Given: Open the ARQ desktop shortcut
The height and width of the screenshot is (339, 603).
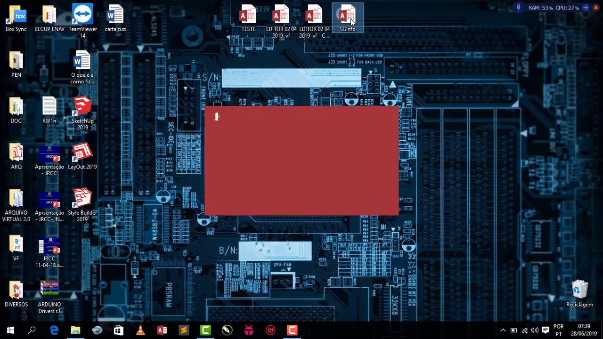Looking at the screenshot, I should point(16,156).
